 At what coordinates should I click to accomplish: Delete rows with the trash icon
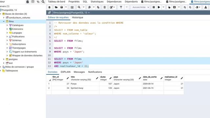(x=105, y=7)
